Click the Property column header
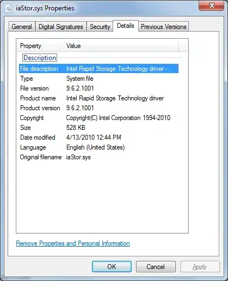The width and height of the screenshot is (228, 281). (x=39, y=46)
